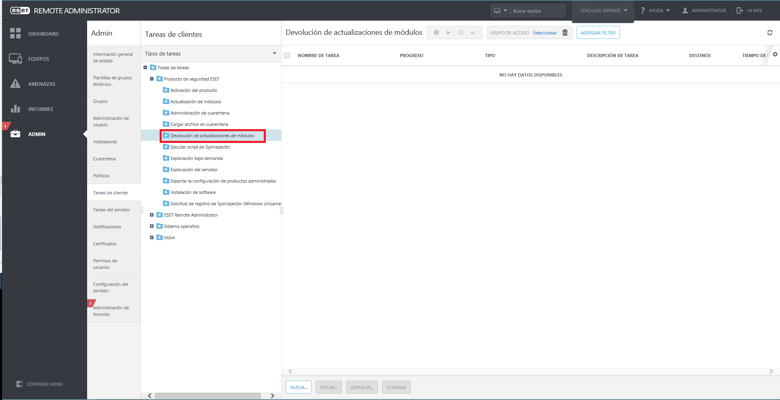Open Notificaciones section

click(x=114, y=227)
